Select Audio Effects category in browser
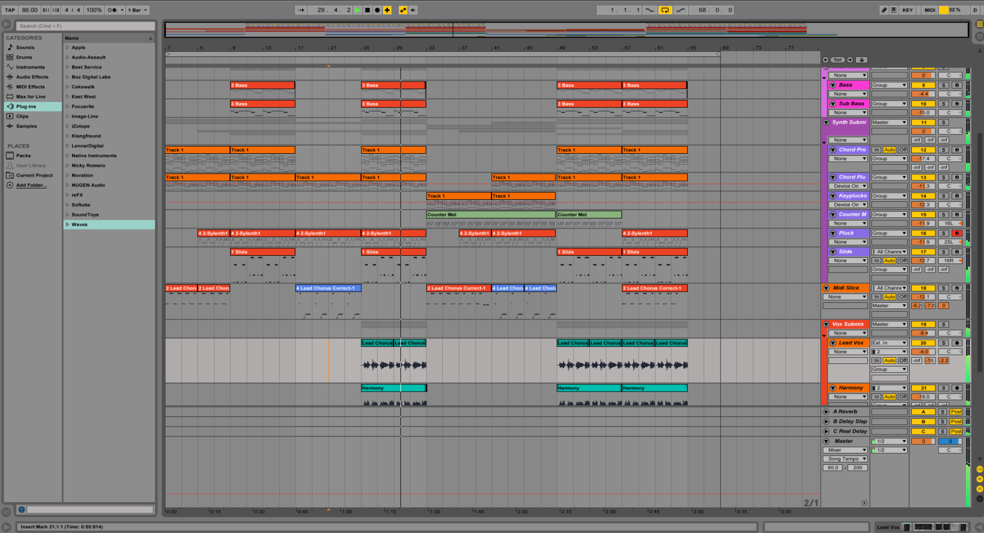This screenshot has width=984, height=533. (32, 77)
